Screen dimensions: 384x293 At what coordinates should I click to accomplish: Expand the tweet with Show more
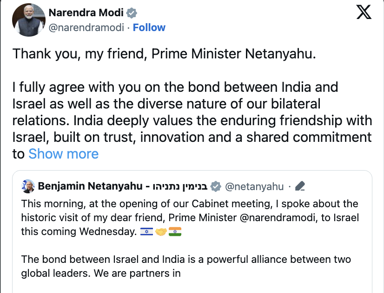pyautogui.click(x=64, y=154)
